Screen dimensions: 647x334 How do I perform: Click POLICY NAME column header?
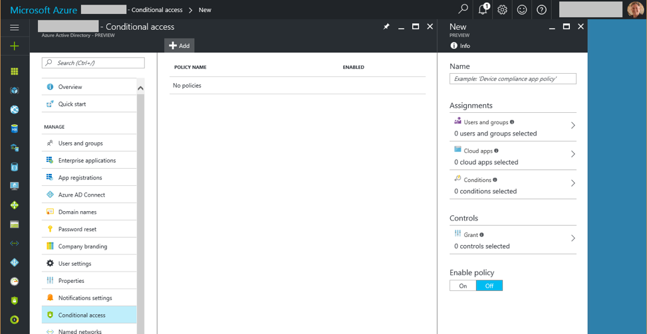(190, 67)
